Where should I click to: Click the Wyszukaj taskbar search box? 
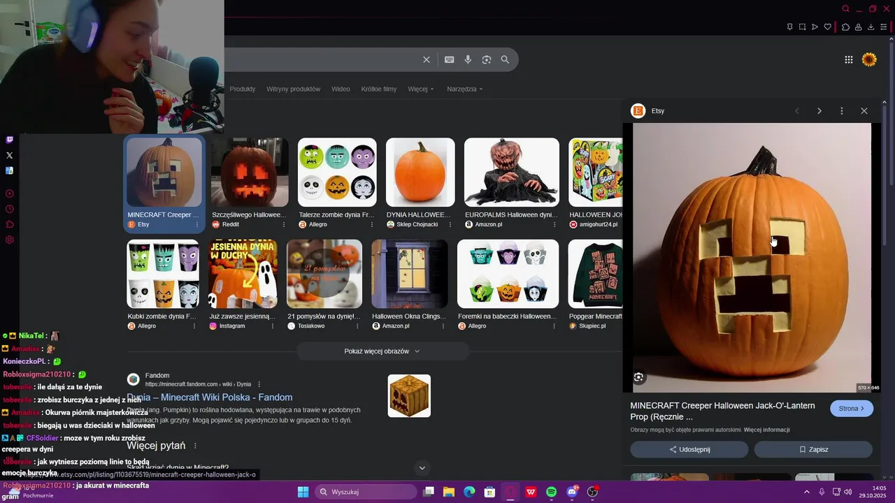pyautogui.click(x=366, y=492)
